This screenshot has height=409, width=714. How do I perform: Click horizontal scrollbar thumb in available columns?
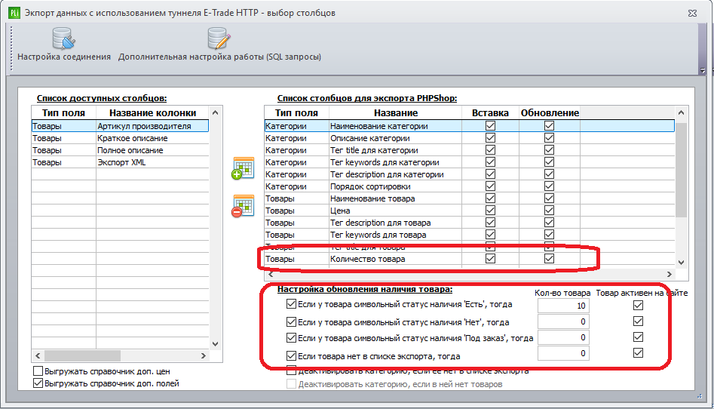82,355
